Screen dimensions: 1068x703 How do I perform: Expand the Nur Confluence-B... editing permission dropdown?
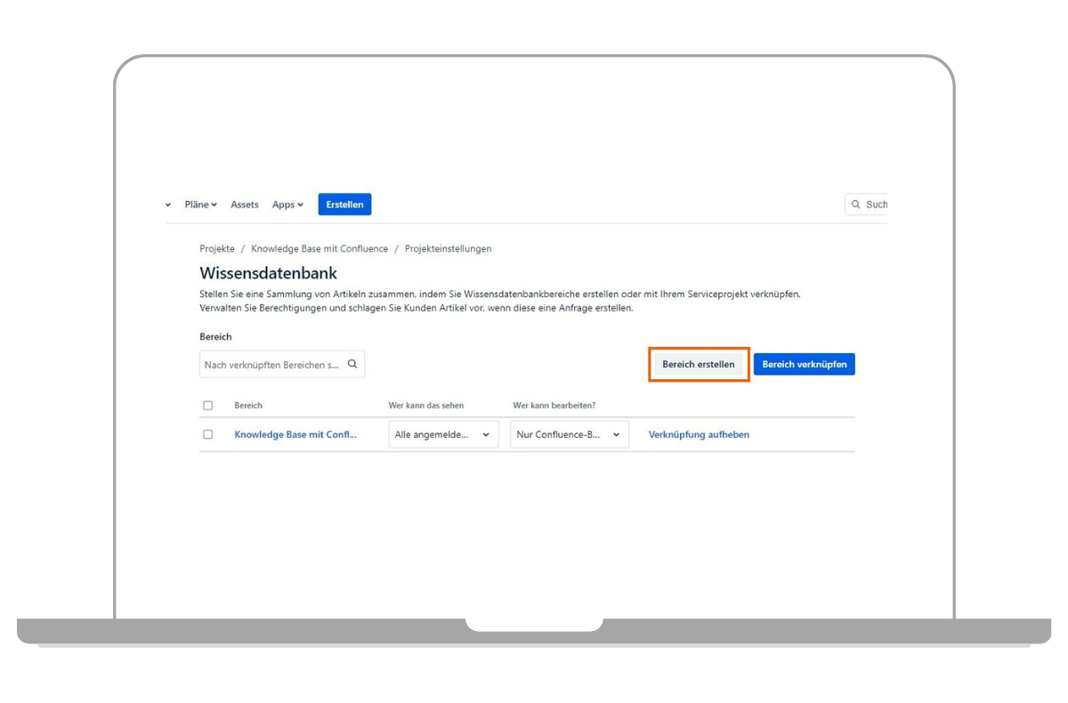point(569,434)
